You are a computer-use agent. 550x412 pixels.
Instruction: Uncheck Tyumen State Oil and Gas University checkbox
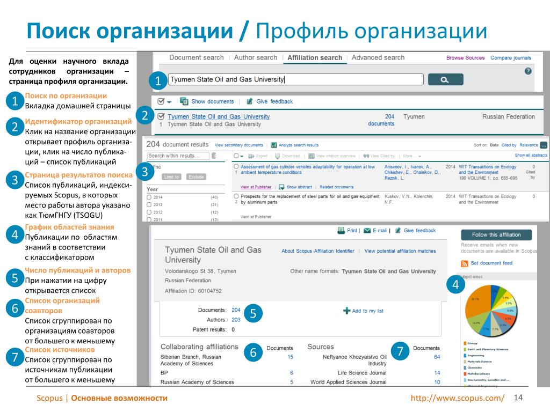(x=161, y=116)
